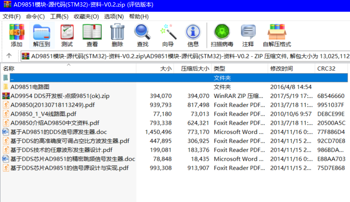
Task: Click the Word icon of 基于AD9851的DDS信号源发生器.doc
Action: click(6, 132)
